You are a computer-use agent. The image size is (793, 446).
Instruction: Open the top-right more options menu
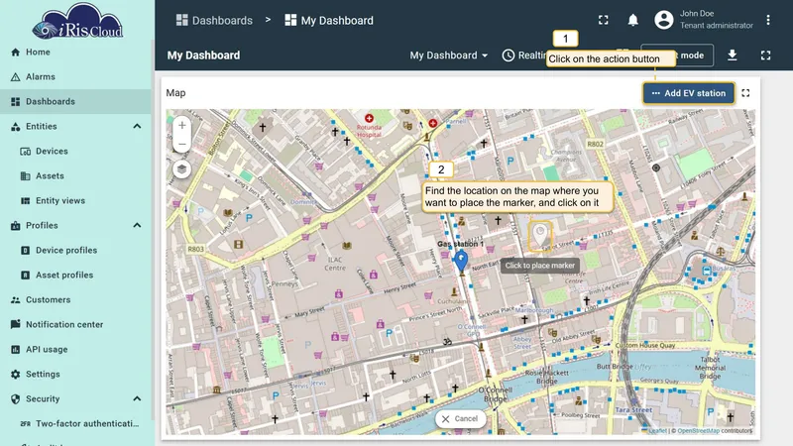tap(767, 20)
